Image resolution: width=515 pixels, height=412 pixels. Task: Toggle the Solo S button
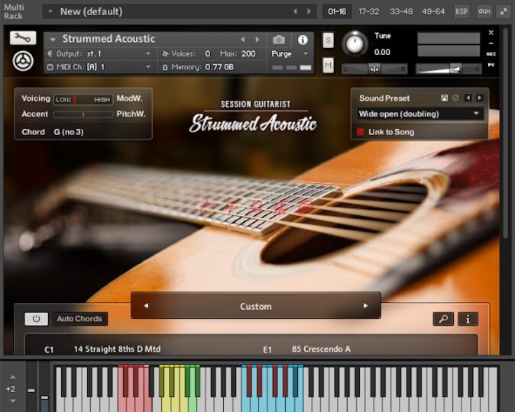pyautogui.click(x=328, y=41)
